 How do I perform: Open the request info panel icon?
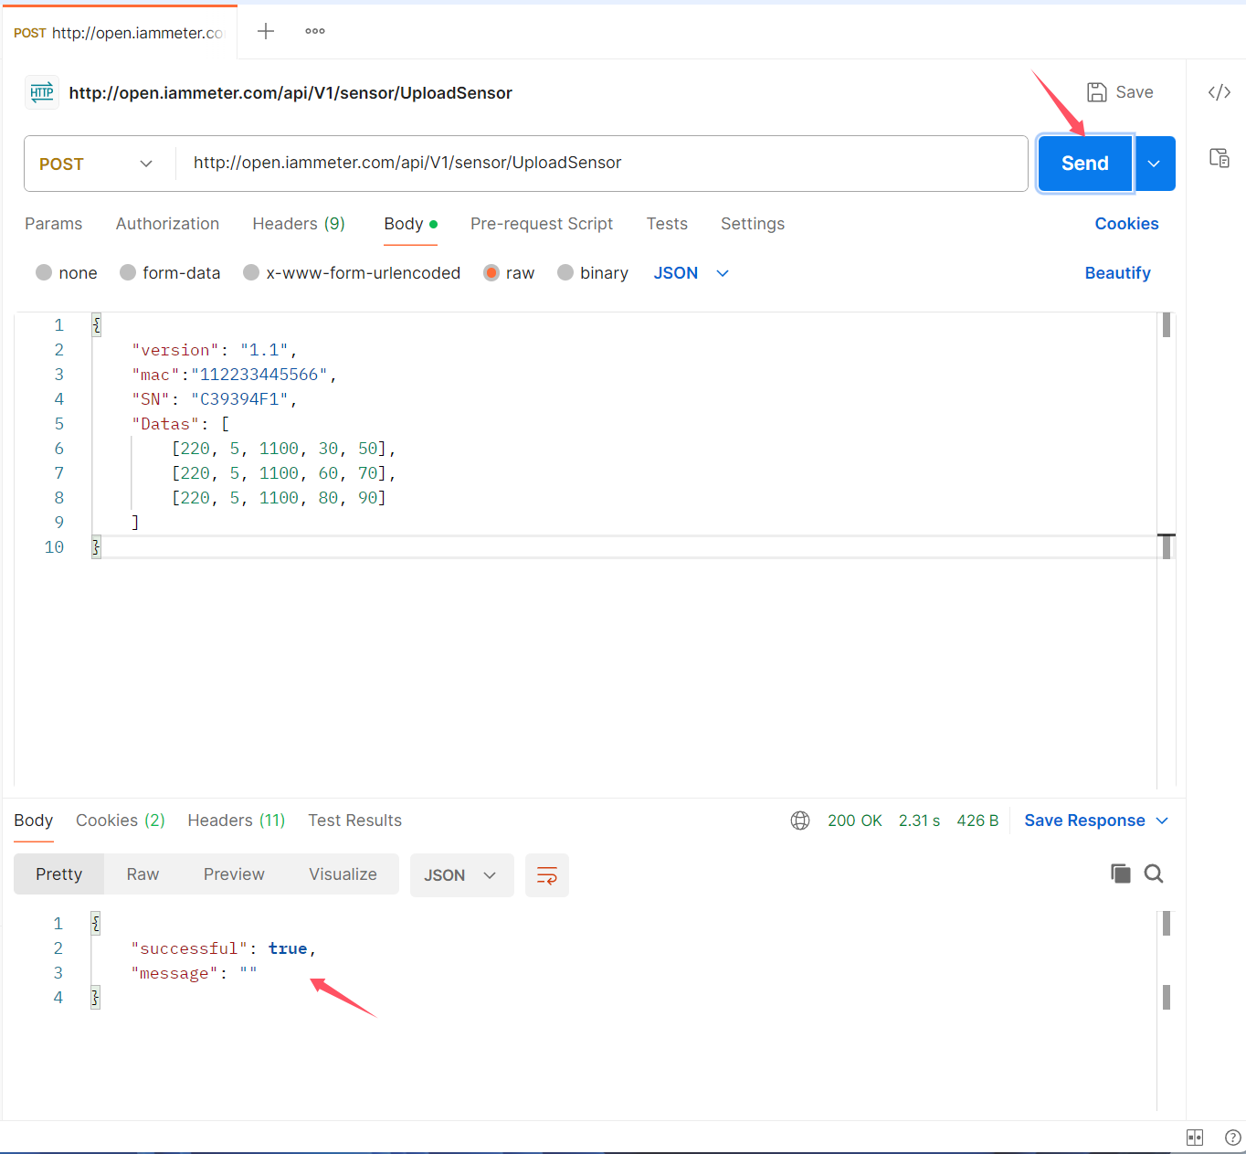(x=1220, y=157)
